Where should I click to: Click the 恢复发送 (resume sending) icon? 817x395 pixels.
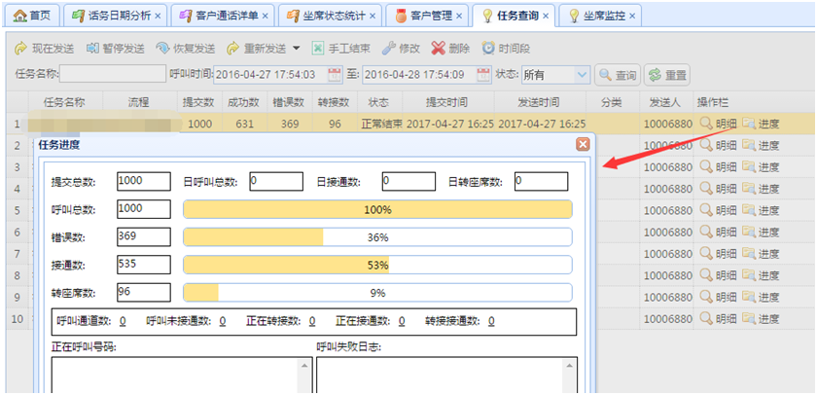(163, 48)
